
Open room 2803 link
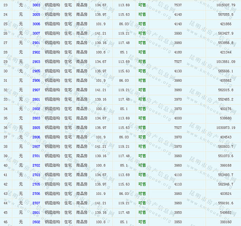point(36,118)
